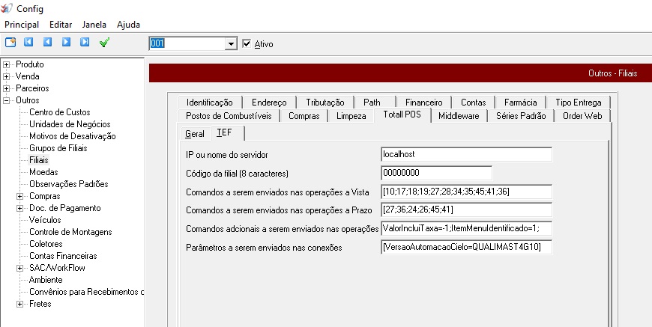This screenshot has height=327, width=652.
Task: Select Motivos de Desativação in the tree
Action: click(73, 136)
